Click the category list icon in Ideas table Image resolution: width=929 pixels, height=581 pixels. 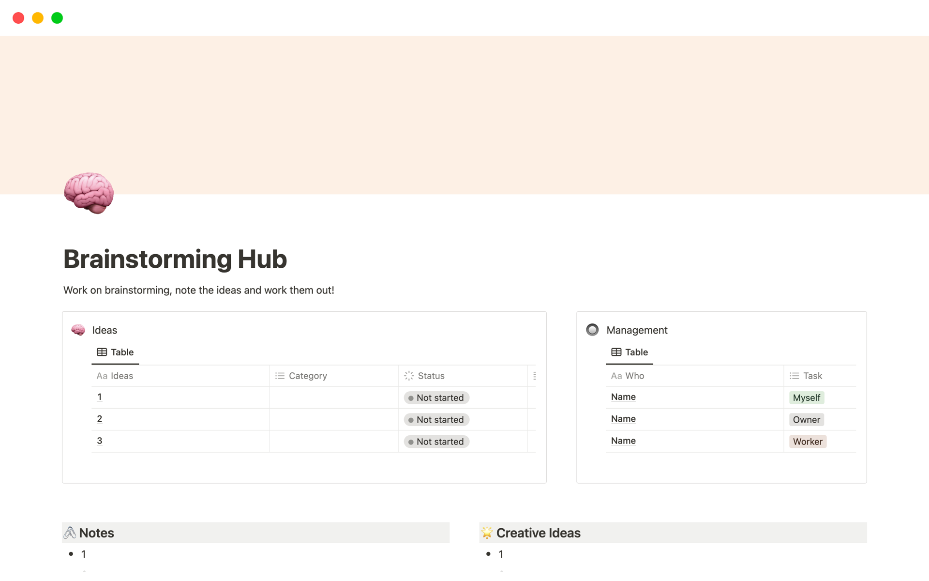coord(280,376)
